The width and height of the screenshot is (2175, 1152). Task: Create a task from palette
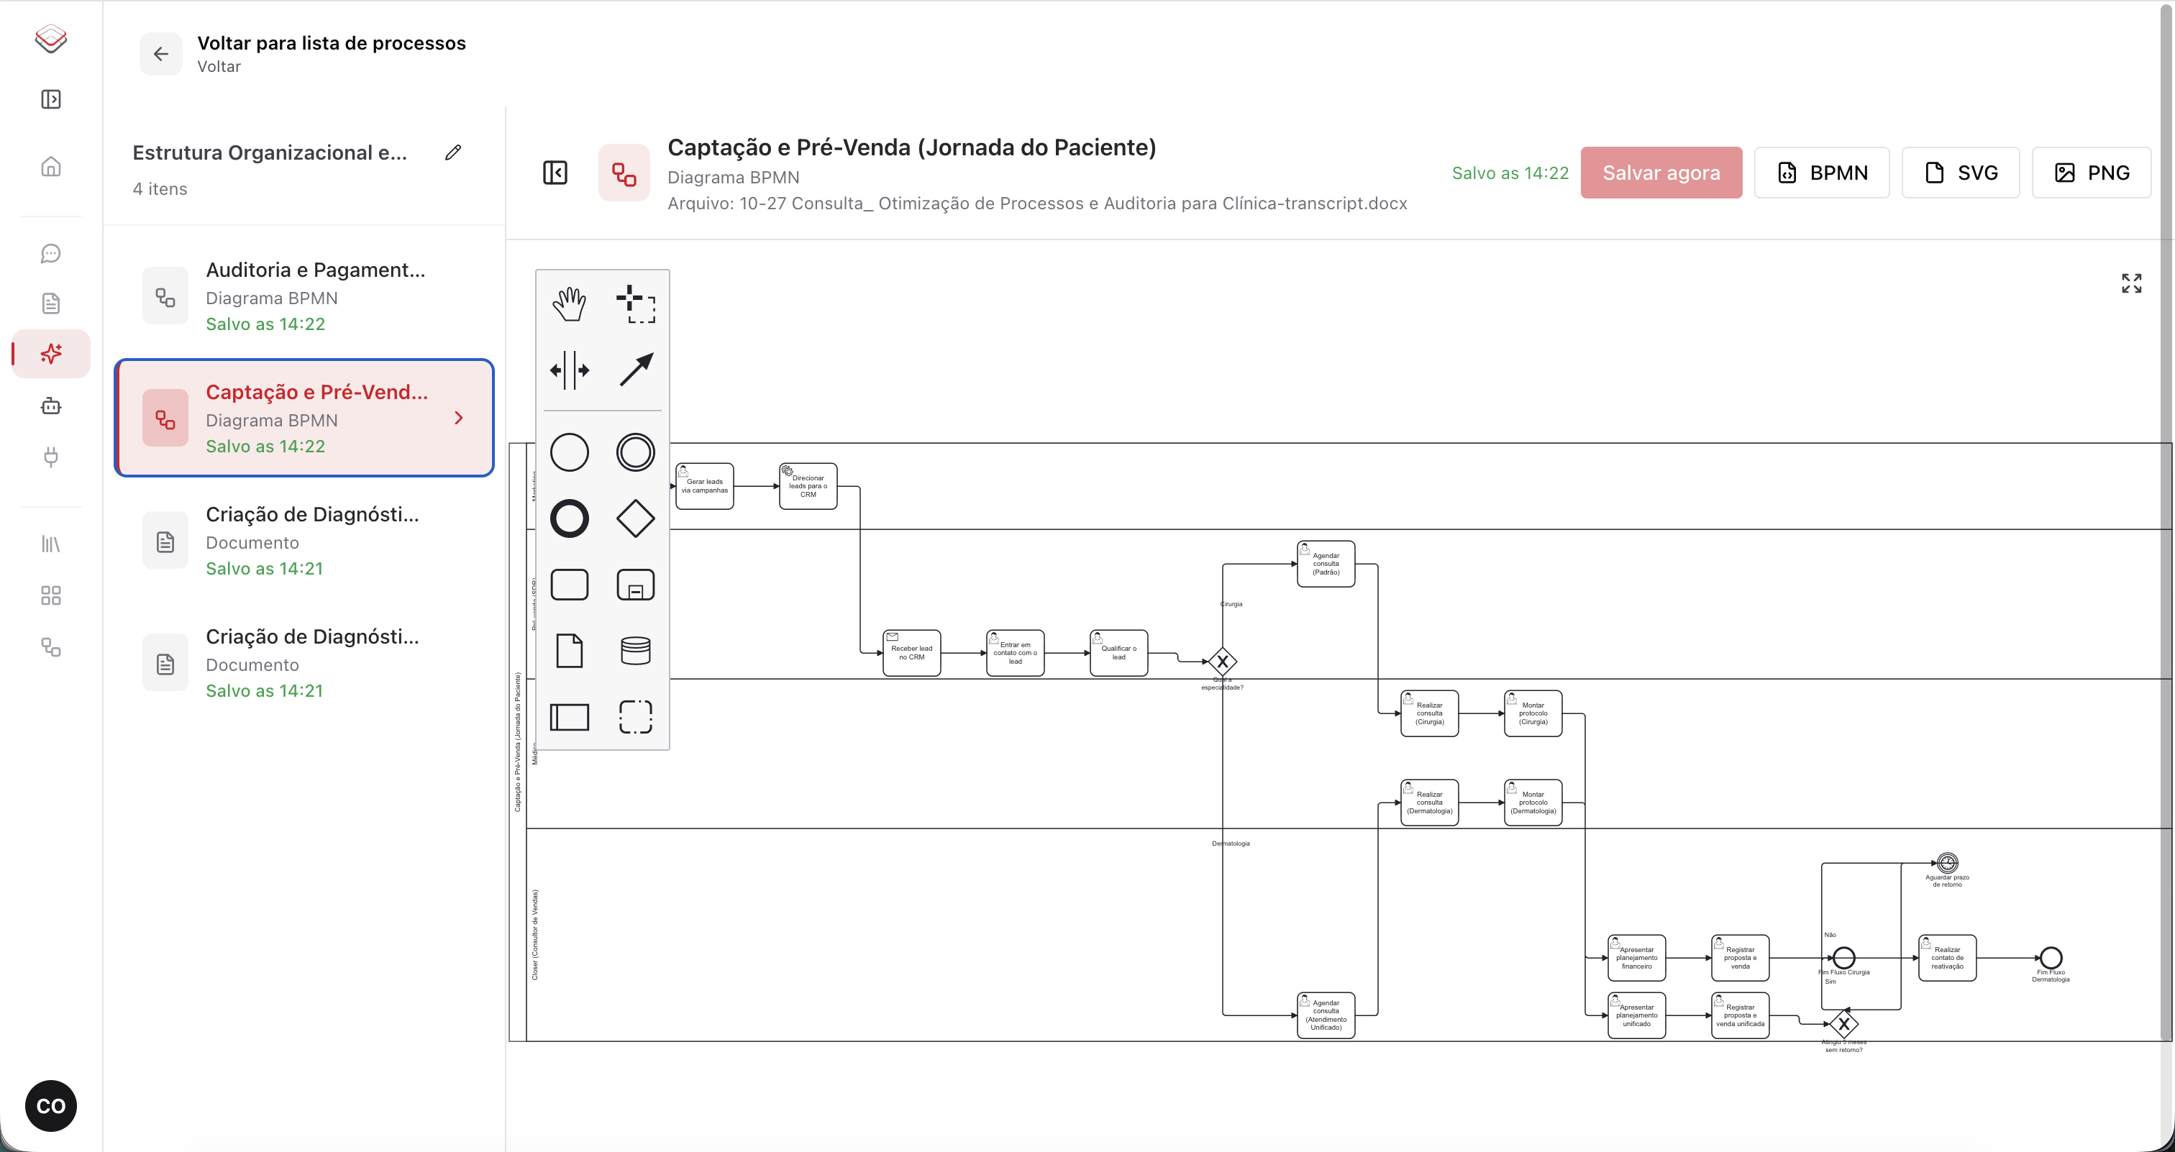pyautogui.click(x=569, y=584)
